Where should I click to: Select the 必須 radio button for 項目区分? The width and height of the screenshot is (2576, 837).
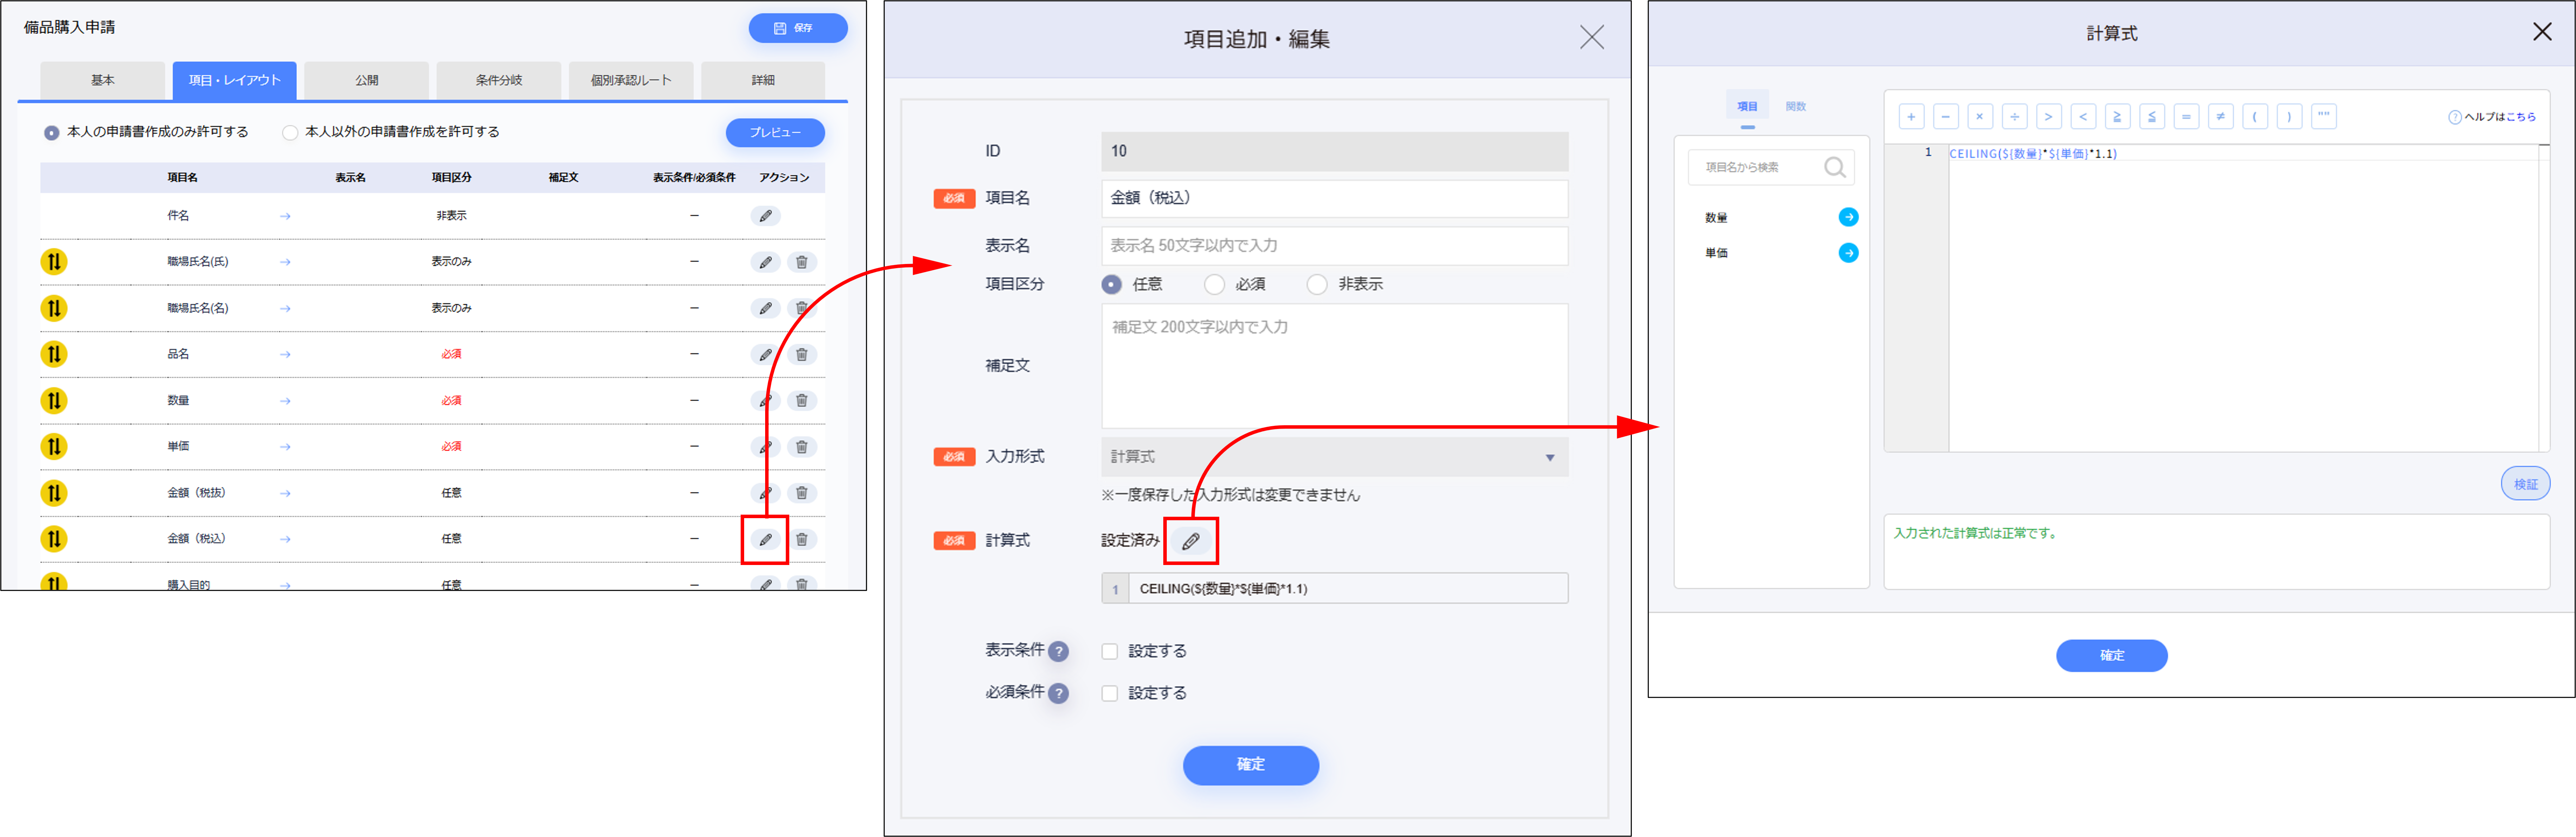[x=1214, y=285]
